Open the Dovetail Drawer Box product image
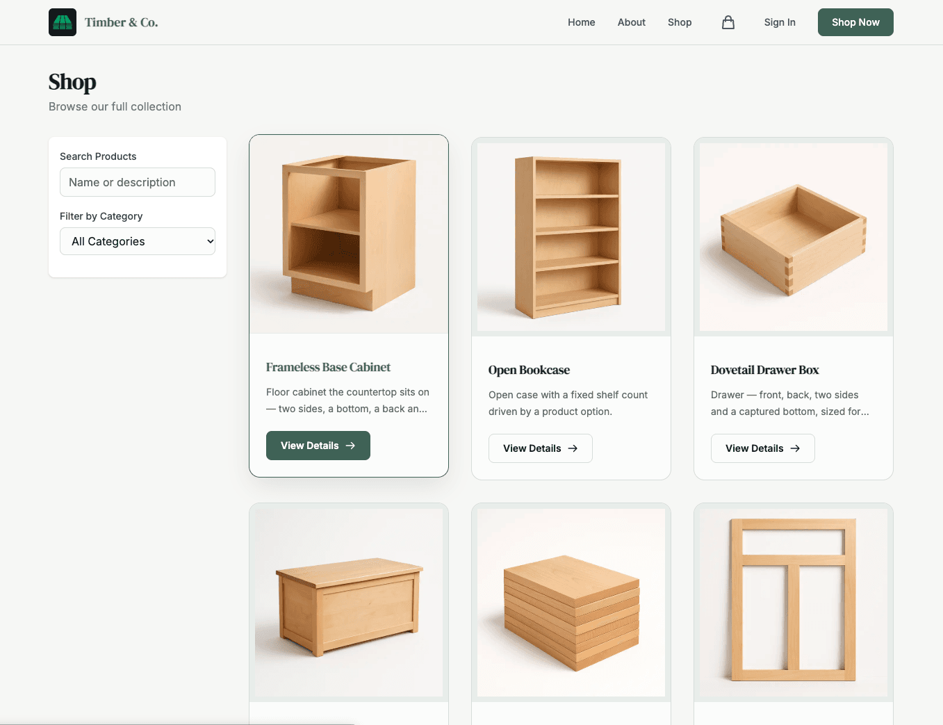Viewport: 943px width, 725px height. tap(794, 237)
